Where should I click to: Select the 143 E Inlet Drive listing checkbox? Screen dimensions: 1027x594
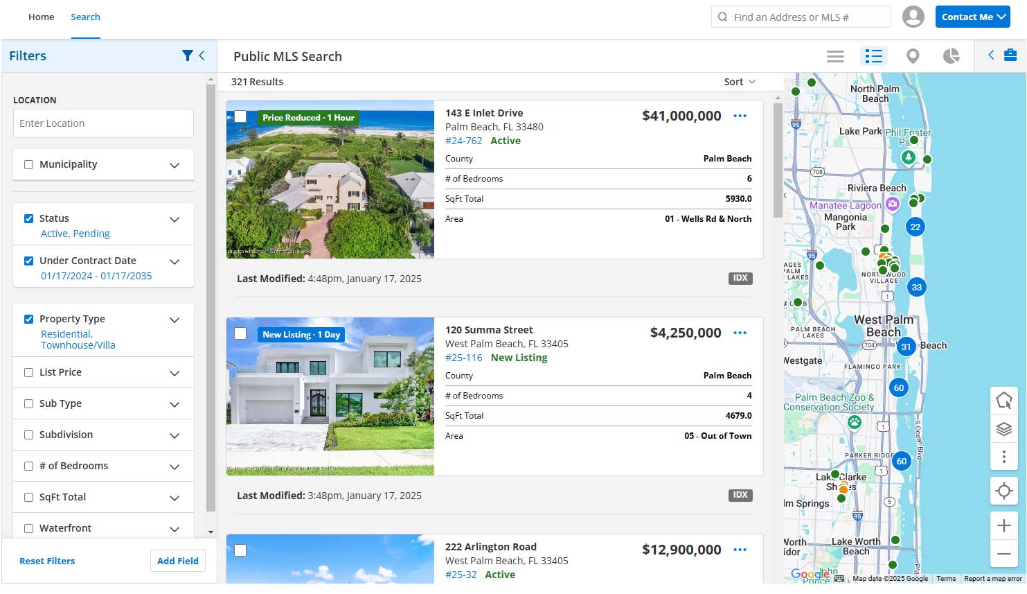(x=240, y=116)
